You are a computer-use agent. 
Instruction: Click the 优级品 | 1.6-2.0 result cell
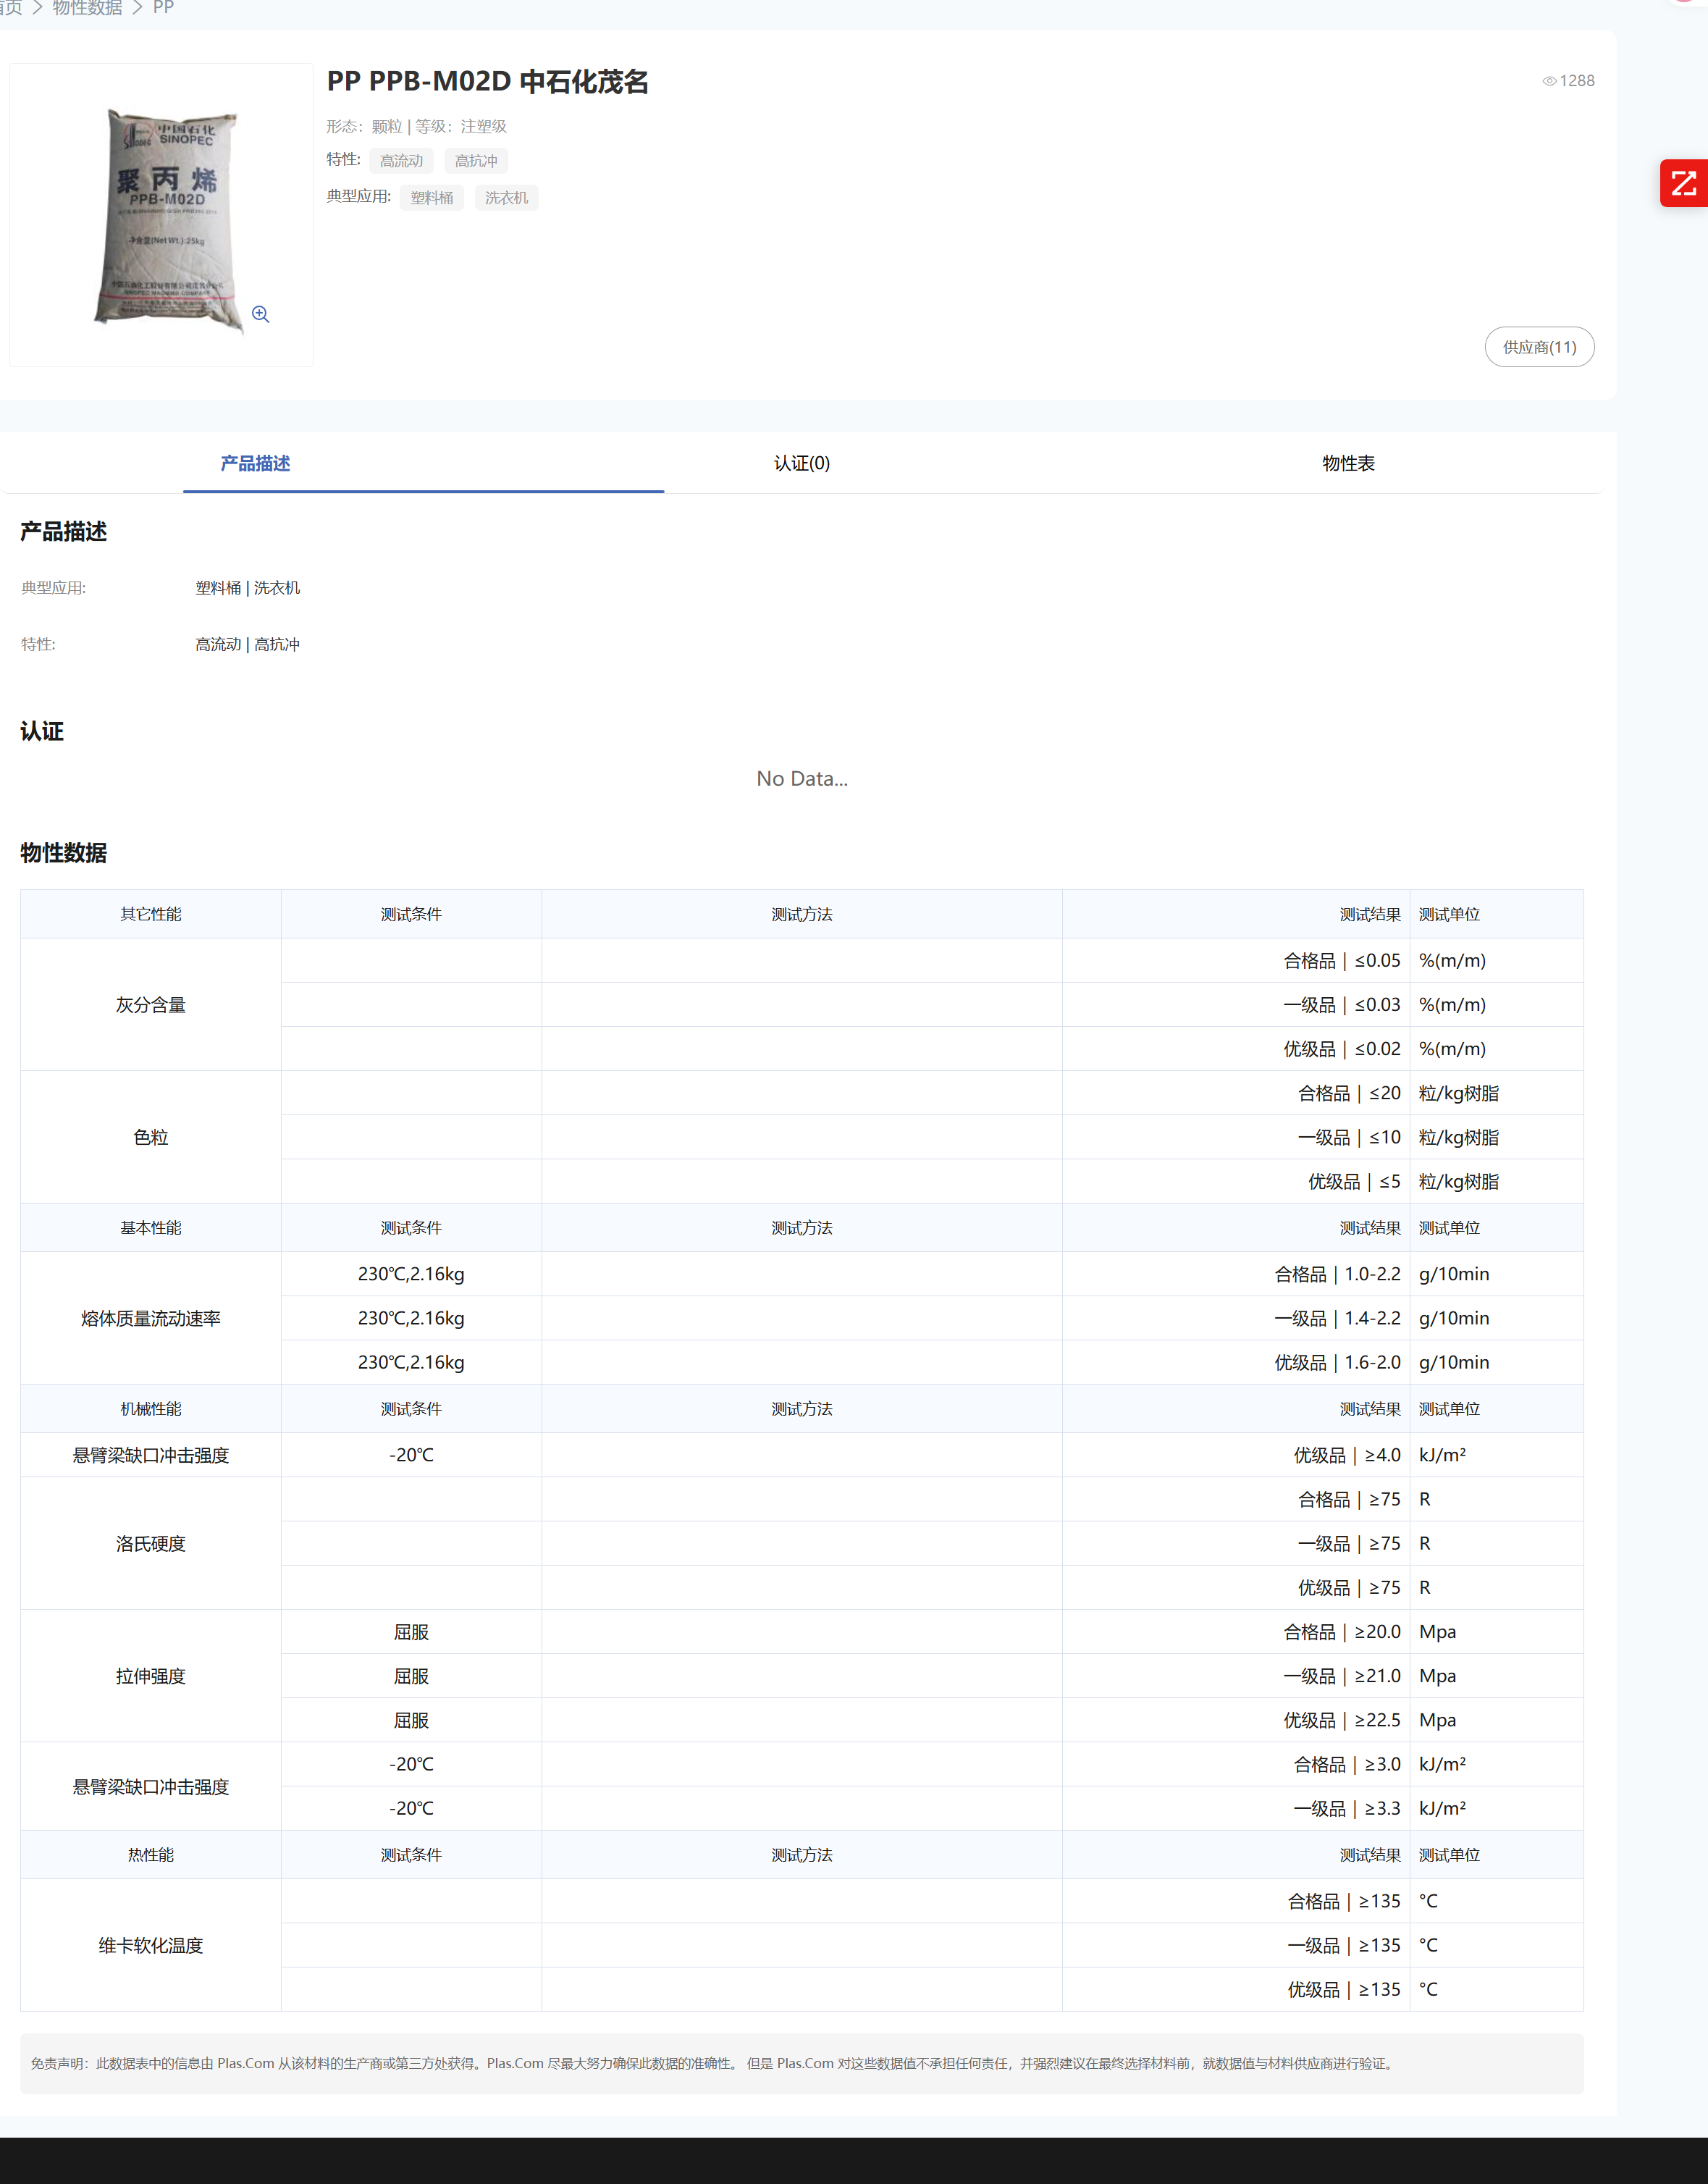tap(1236, 1362)
